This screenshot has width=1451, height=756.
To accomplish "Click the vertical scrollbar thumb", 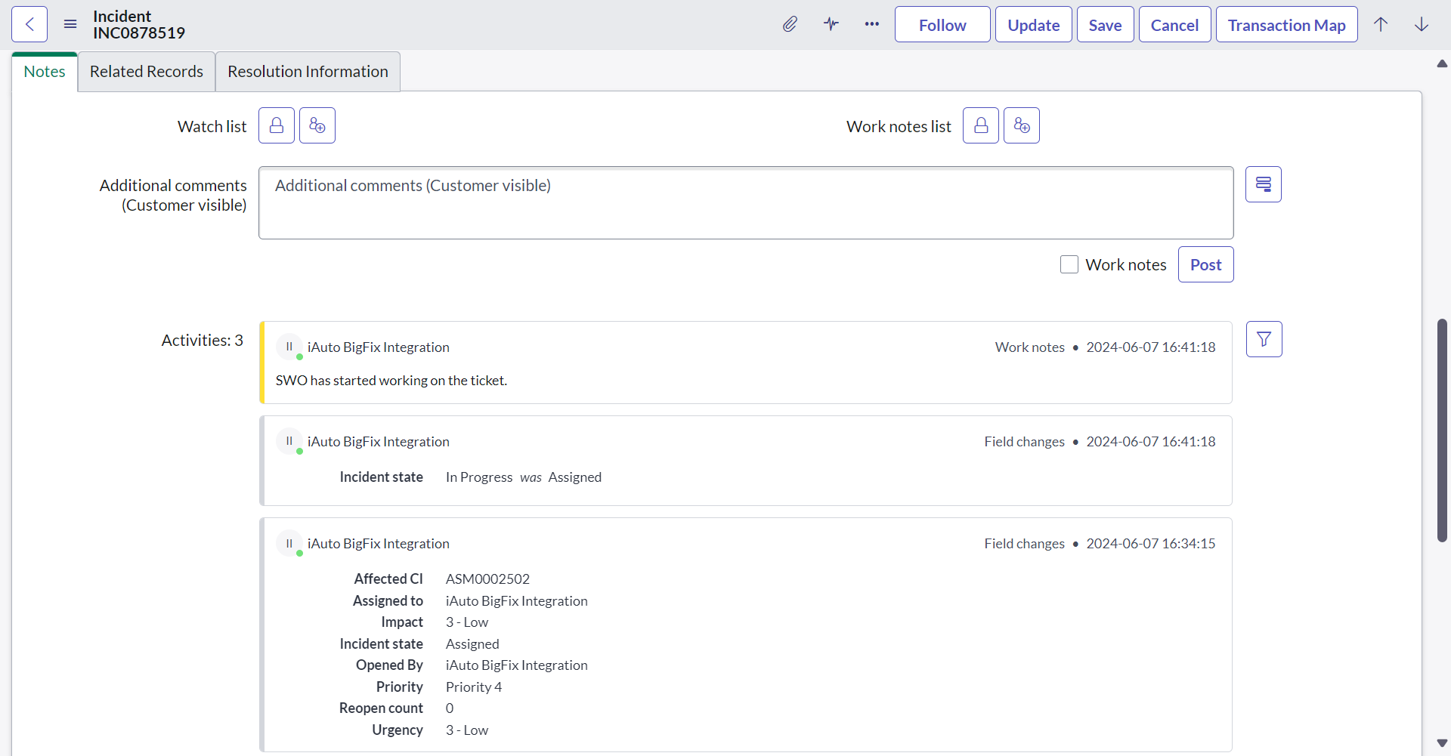I will click(x=1442, y=430).
